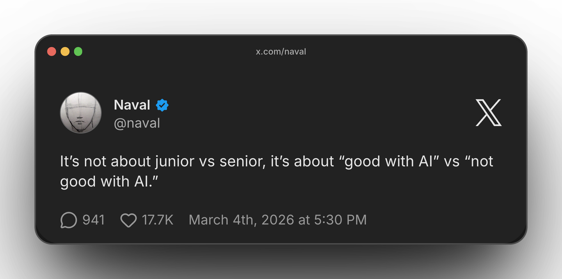Screen dimensions: 562x279
Task: Open the reply count 941
Action: 94,220
